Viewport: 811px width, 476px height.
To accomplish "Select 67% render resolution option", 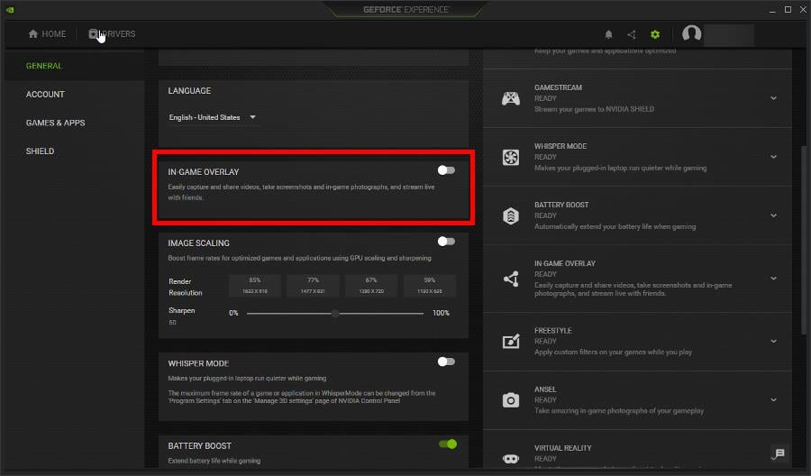I will [371, 285].
